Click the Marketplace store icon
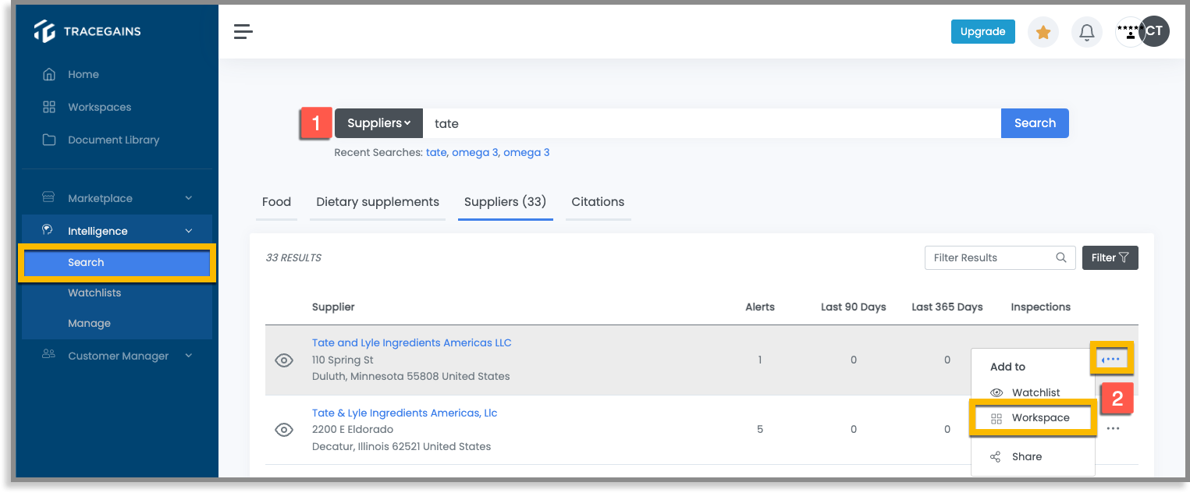 click(x=48, y=198)
